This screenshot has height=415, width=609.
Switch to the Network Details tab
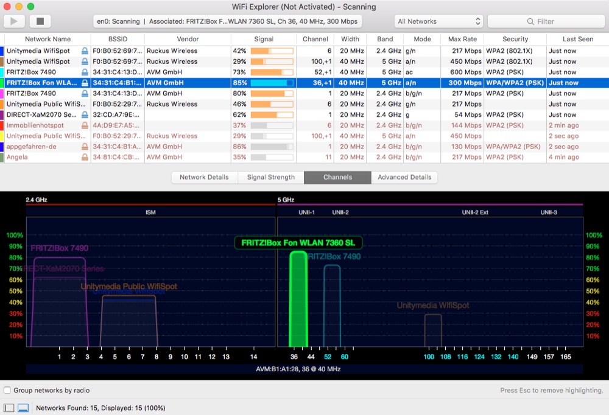click(x=204, y=177)
